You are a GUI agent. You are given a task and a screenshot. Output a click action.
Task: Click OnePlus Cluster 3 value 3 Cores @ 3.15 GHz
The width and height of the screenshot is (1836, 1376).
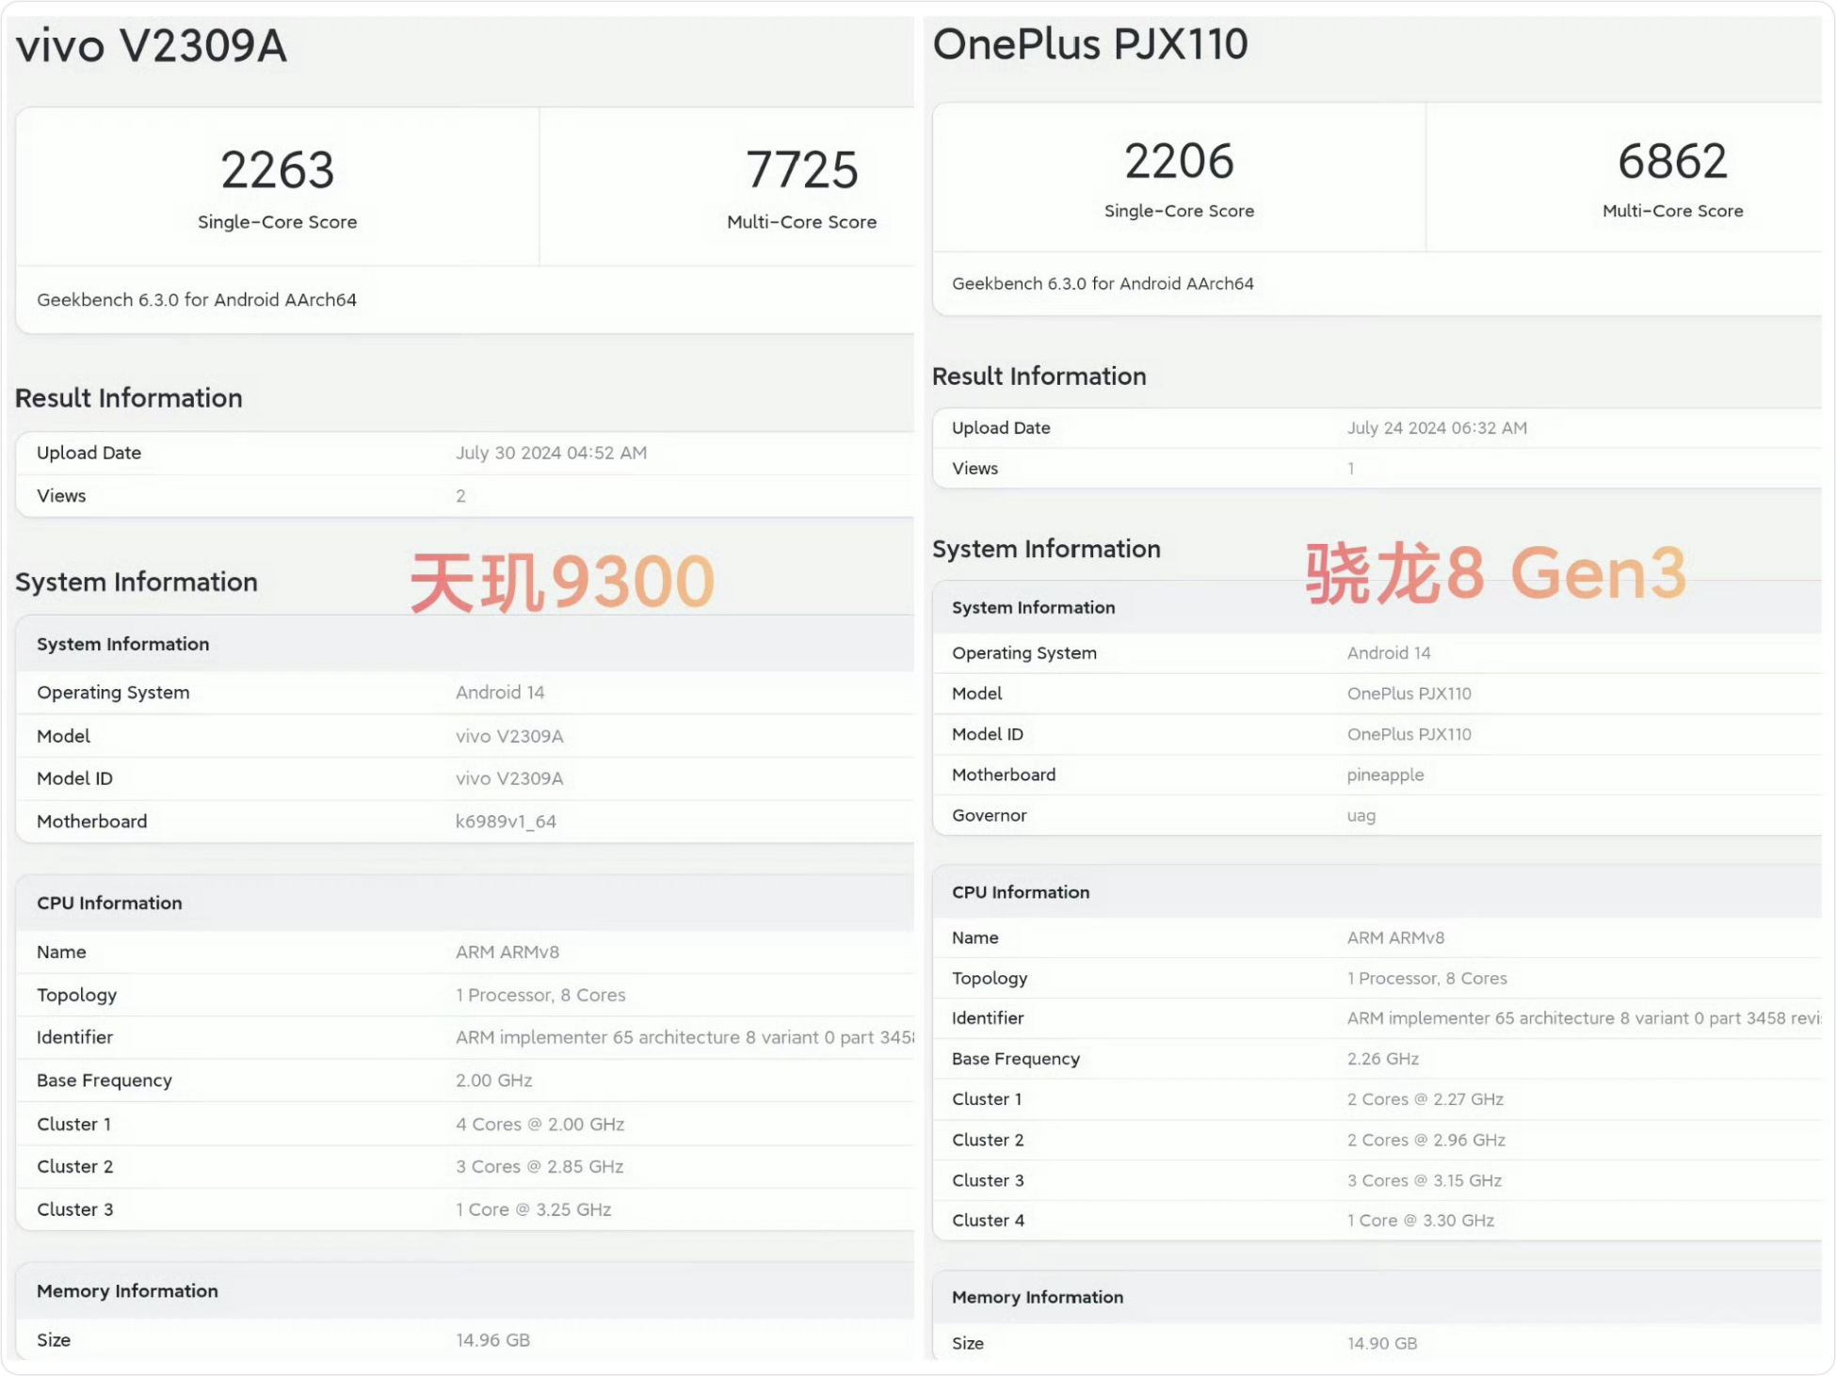1424,1180
